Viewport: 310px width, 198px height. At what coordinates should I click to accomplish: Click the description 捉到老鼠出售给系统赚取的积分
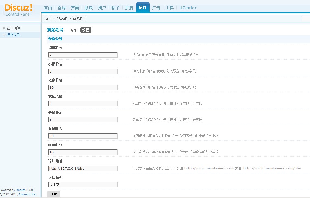tap(155, 136)
